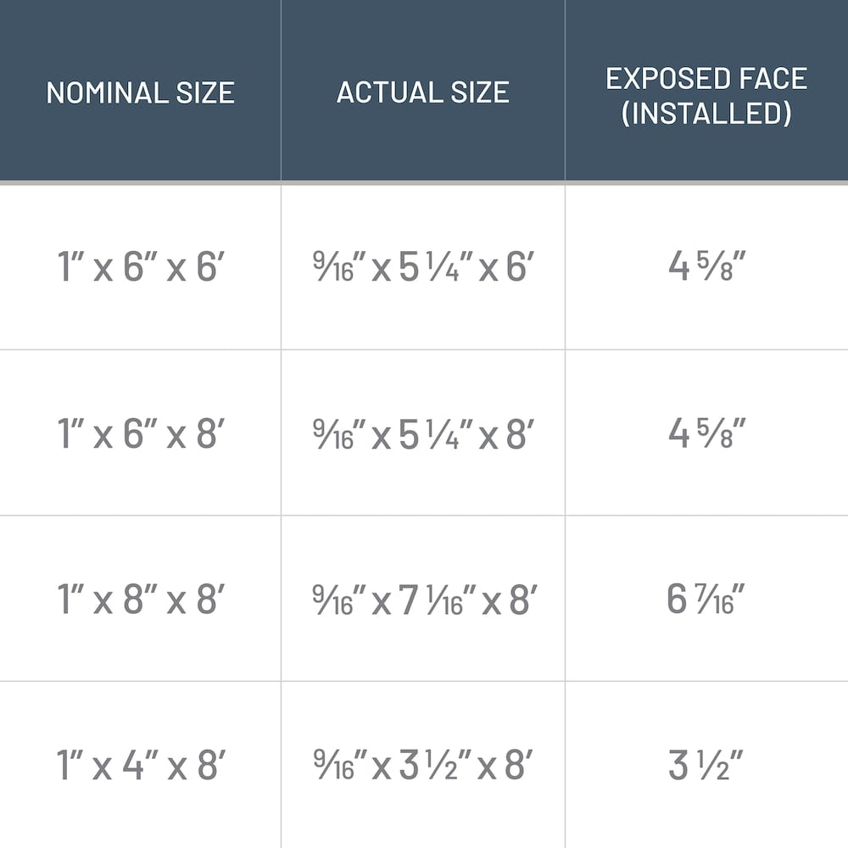Select the nominal size 1" x 8" x 8' cell

pyautogui.click(x=140, y=600)
